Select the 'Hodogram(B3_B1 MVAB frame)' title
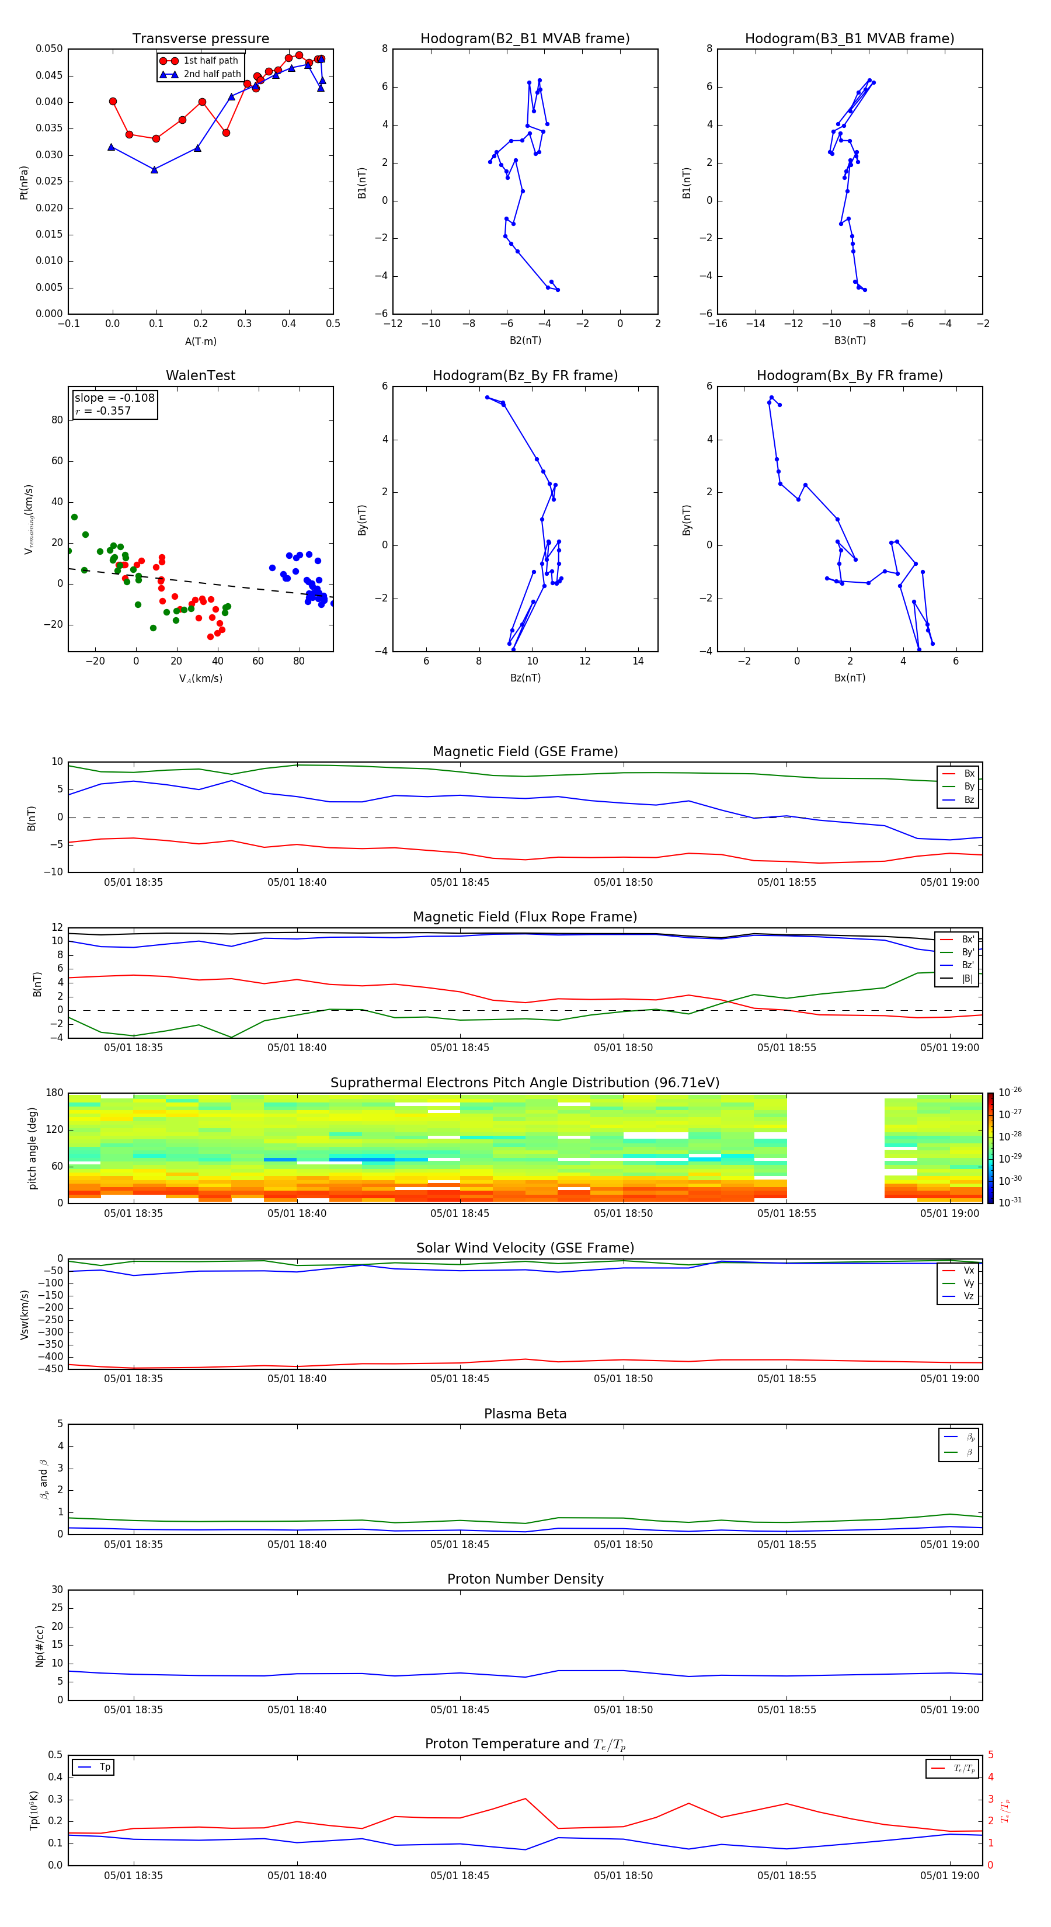 850,38
